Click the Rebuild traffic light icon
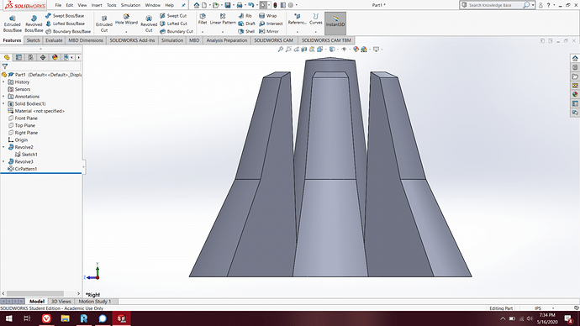The height and width of the screenshot is (326, 580). [x=275, y=5]
